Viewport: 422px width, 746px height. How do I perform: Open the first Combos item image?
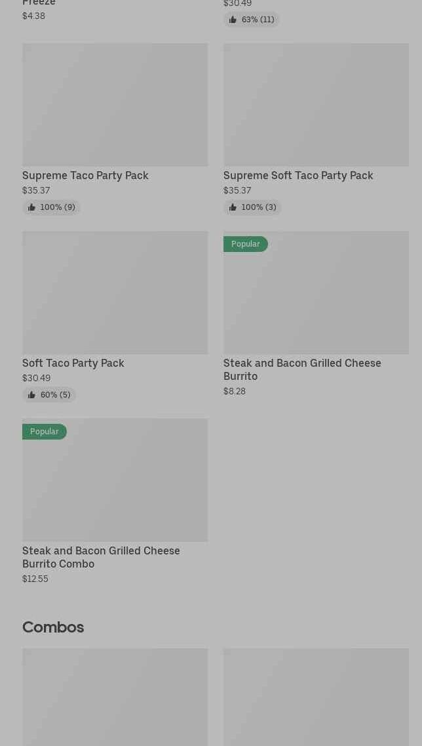click(115, 697)
